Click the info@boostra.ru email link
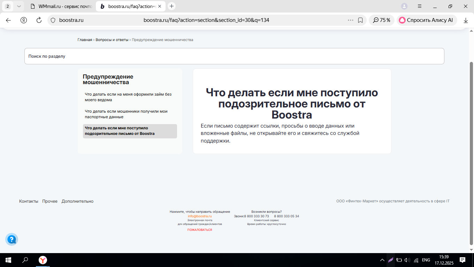Screen dimensions: 474x267 click(200, 216)
